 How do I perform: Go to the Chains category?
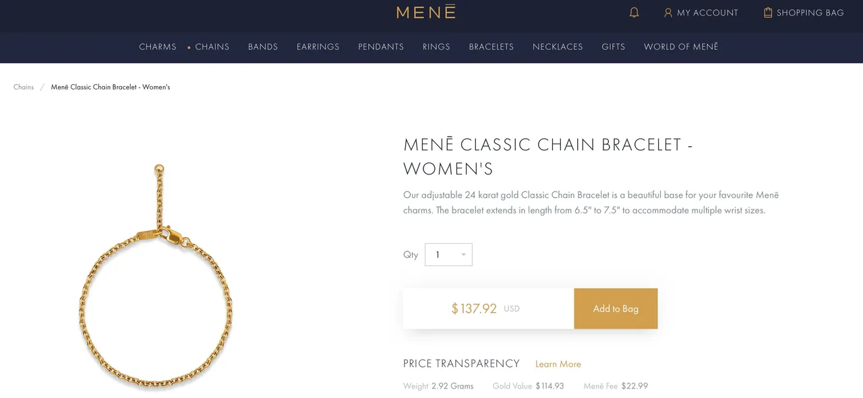pyautogui.click(x=212, y=47)
